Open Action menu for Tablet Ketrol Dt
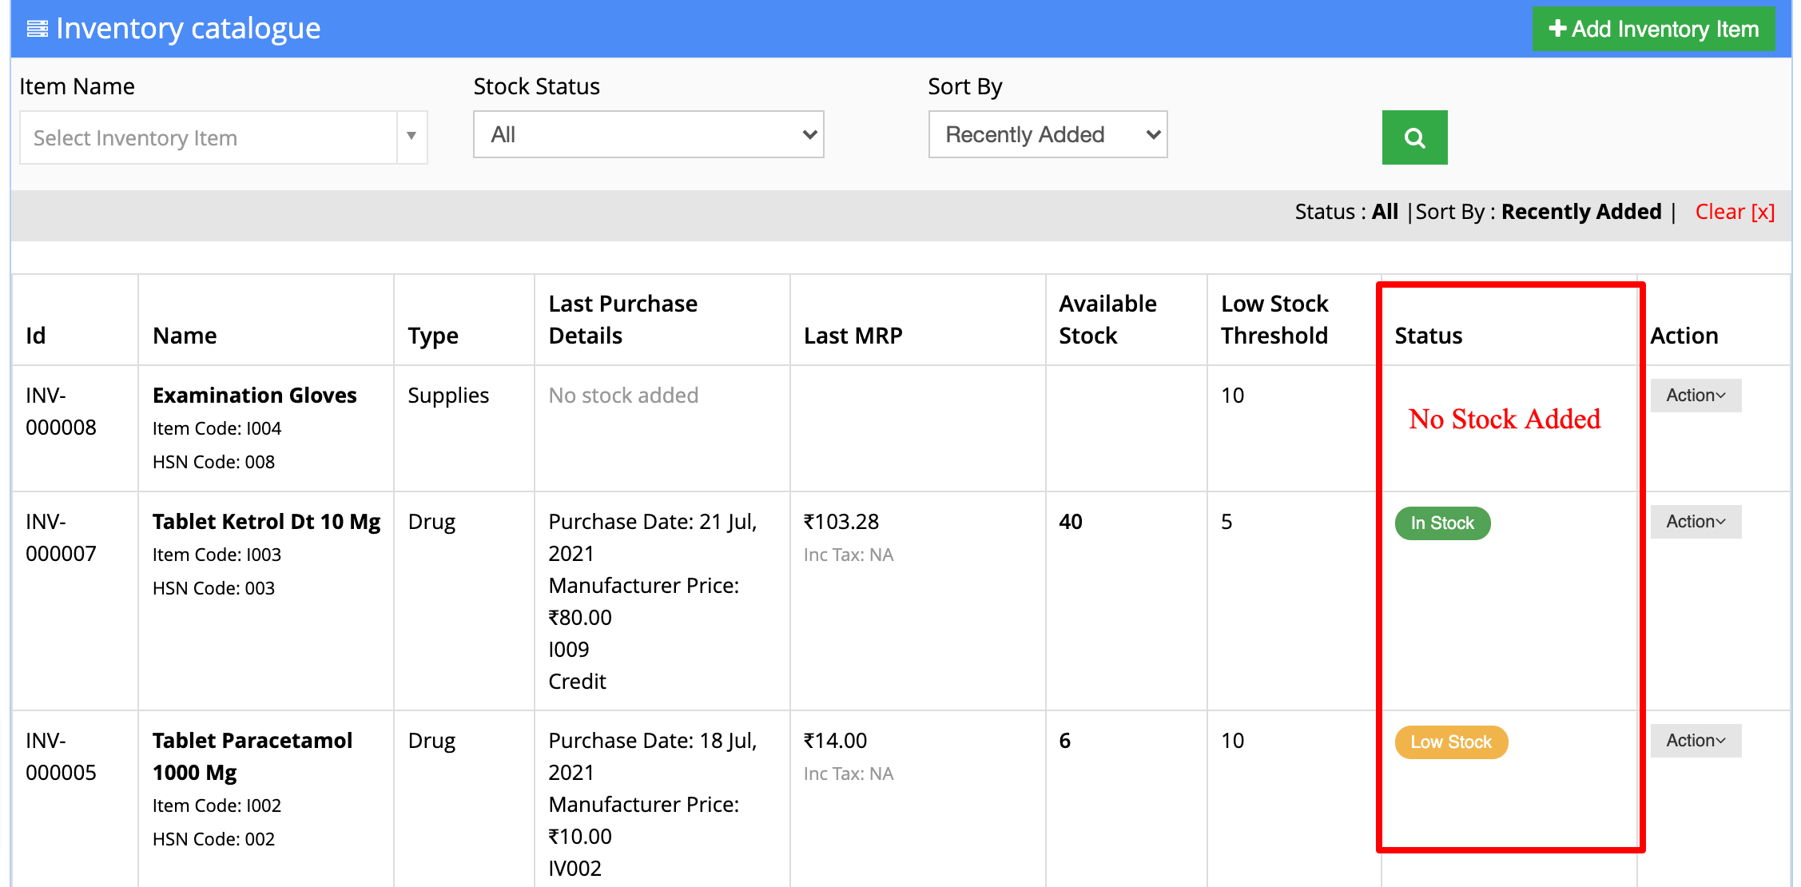1801x887 pixels. coord(1696,522)
